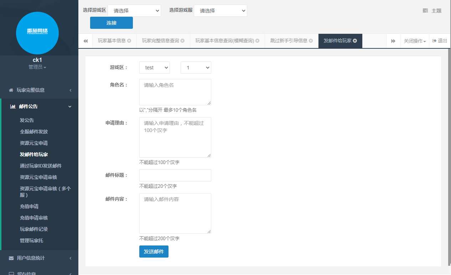This screenshot has height=275, width=451.
Task: Expand the 玩家完整信息 sidebar menu
Action: pos(39,90)
